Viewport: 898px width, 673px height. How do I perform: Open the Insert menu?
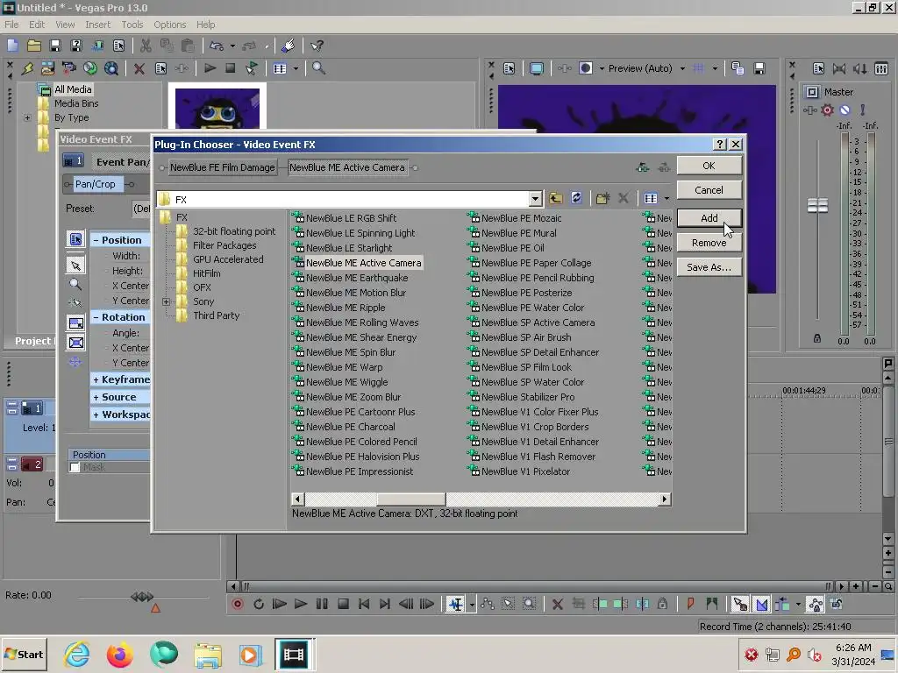click(x=98, y=25)
